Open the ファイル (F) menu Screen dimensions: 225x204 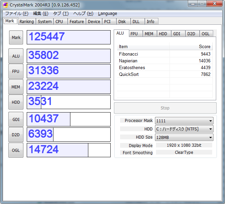17,14
